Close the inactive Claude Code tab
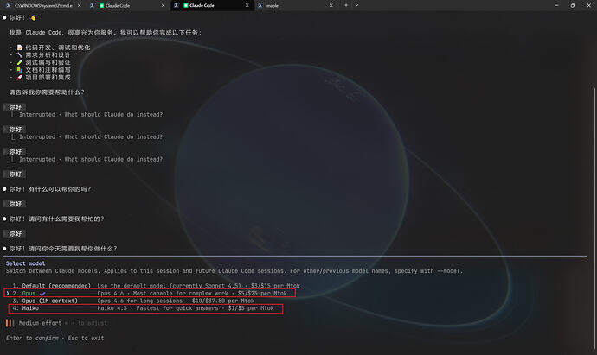This screenshot has width=597, height=355. pyautogui.click(x=164, y=6)
